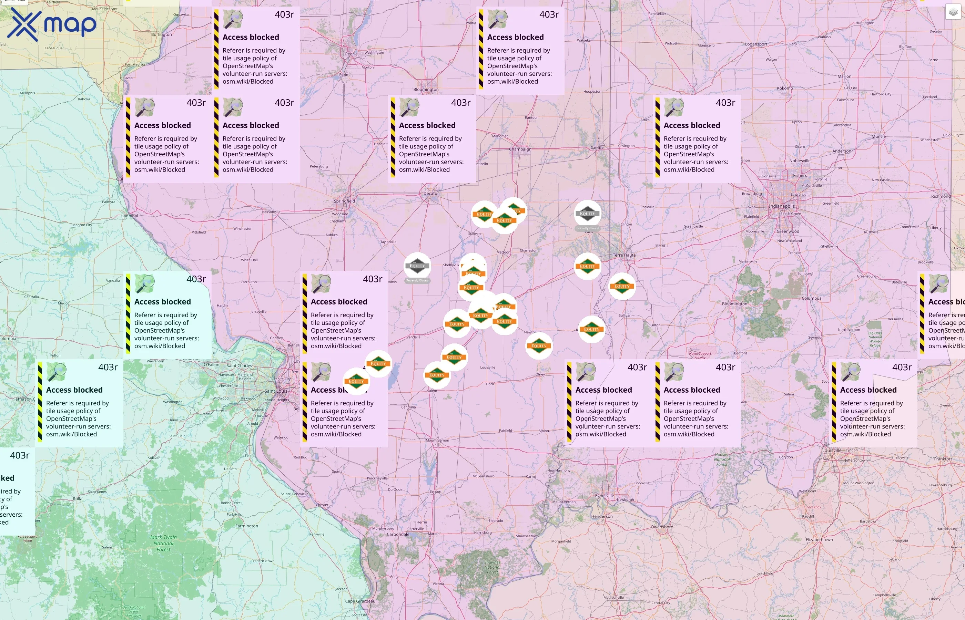
Task: Click Mark Twain National Forest label
Action: tap(163, 543)
